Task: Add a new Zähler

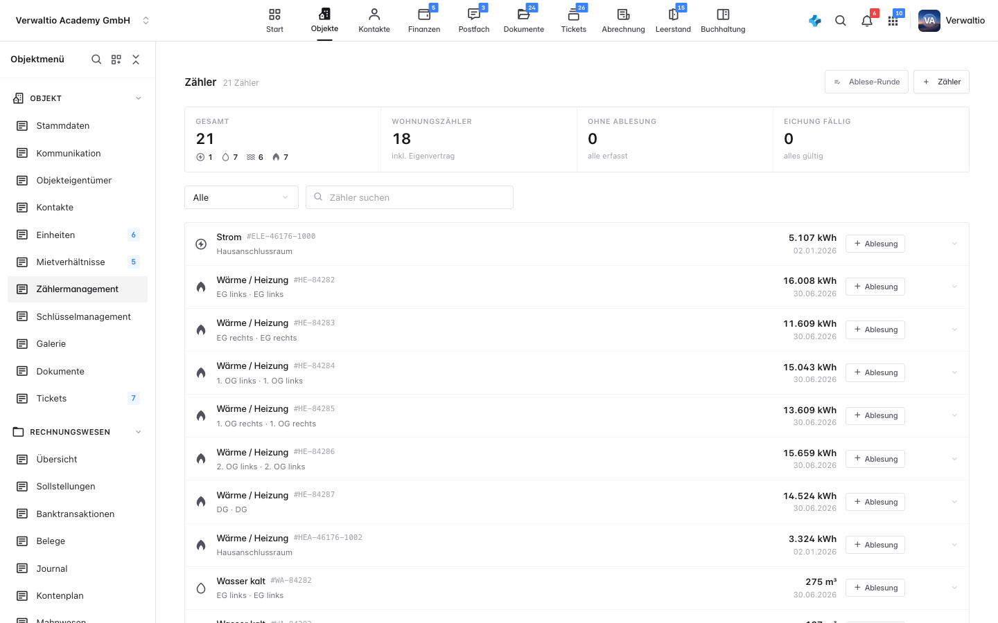Action: (x=941, y=82)
